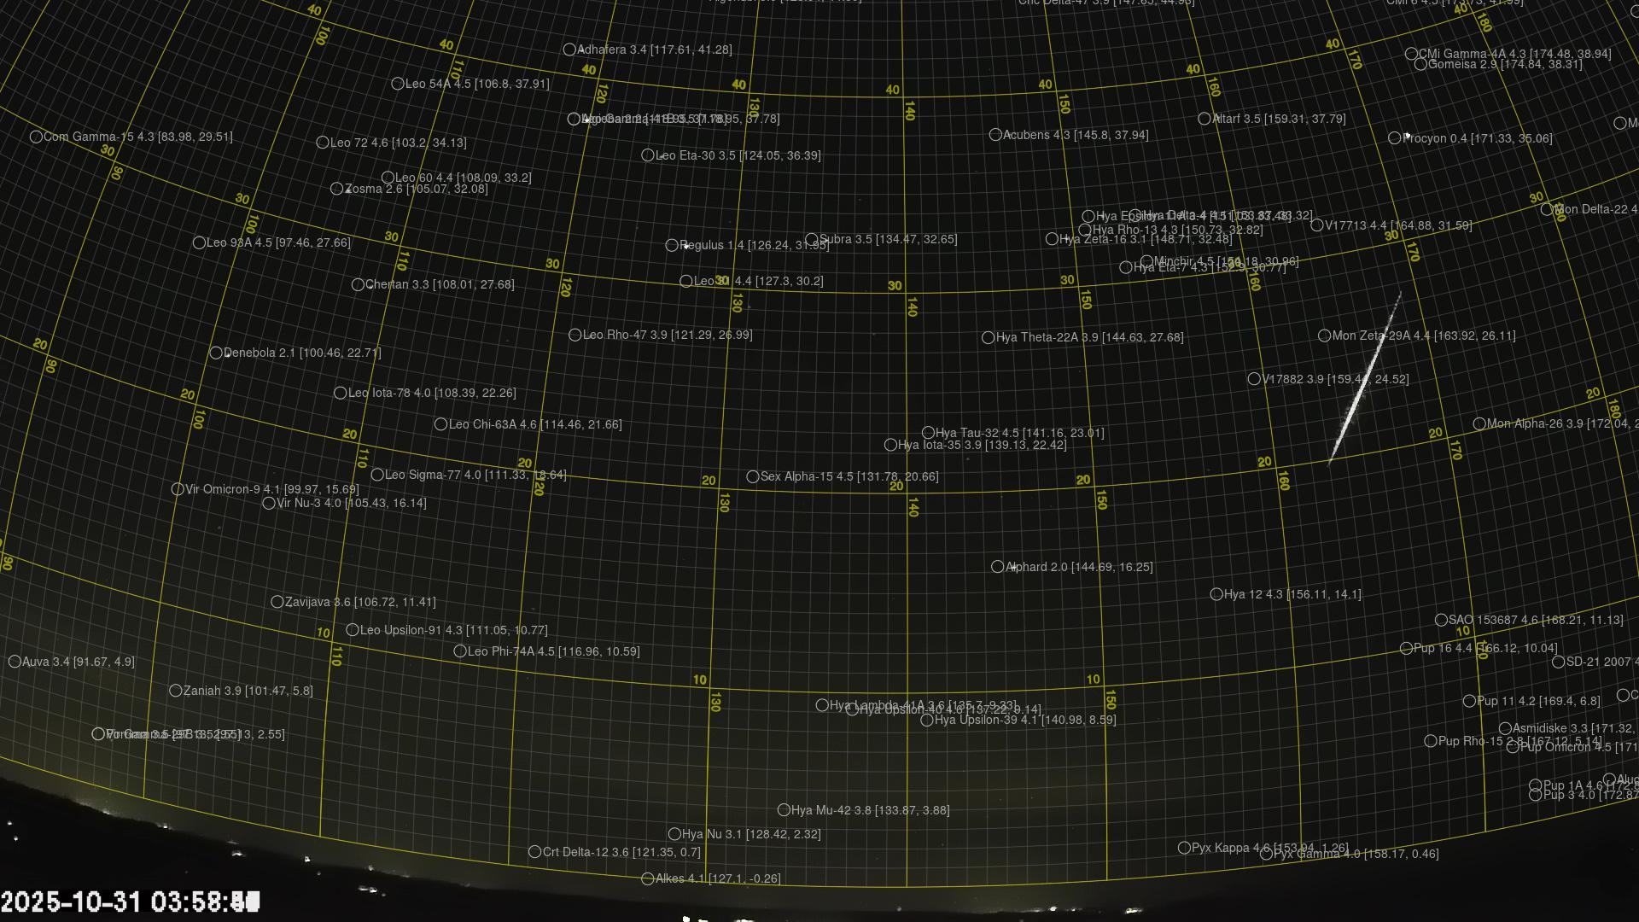This screenshot has height=922, width=1639.
Task: Select the Zavijava star marker circle
Action: click(x=277, y=602)
